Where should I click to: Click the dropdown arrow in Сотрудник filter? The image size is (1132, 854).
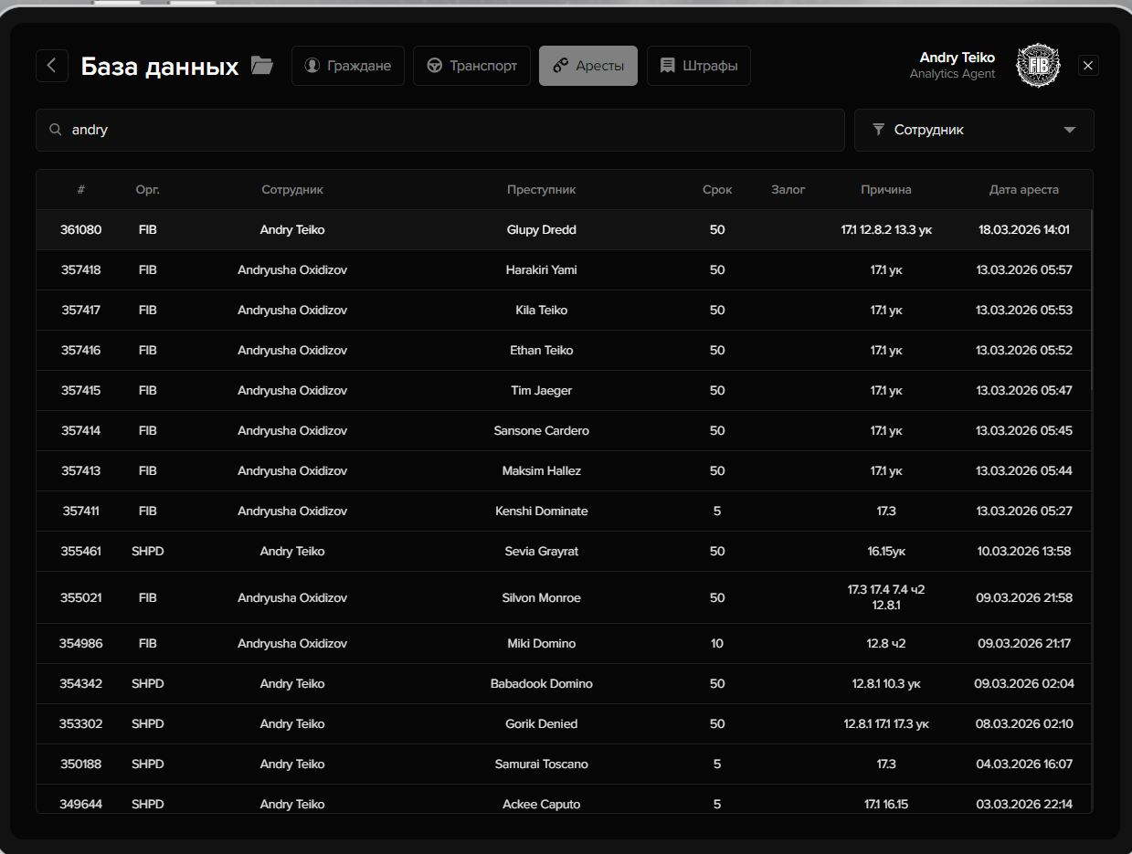point(1069,130)
